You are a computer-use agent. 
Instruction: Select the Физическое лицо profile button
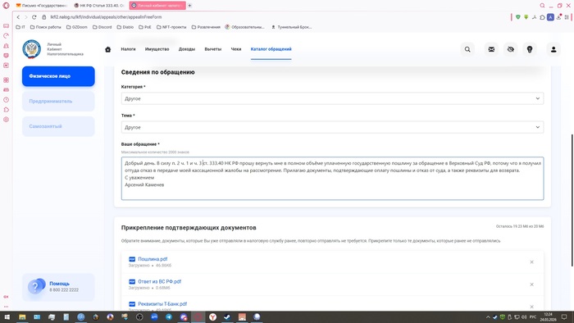coord(58,76)
